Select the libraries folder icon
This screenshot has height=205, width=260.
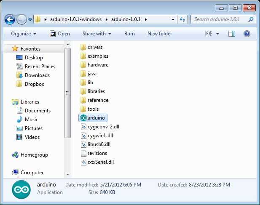(83, 91)
